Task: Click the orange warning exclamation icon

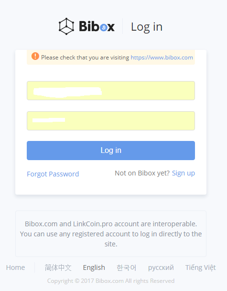Action: 35,56
